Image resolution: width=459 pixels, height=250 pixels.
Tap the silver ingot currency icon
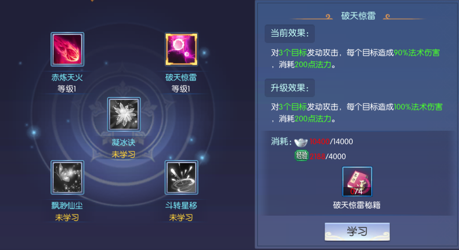coord(301,142)
